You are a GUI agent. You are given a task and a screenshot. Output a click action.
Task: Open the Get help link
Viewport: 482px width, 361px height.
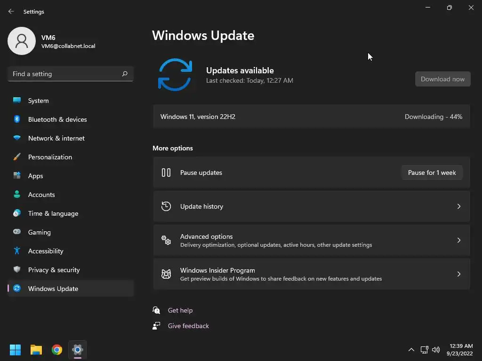pyautogui.click(x=180, y=310)
